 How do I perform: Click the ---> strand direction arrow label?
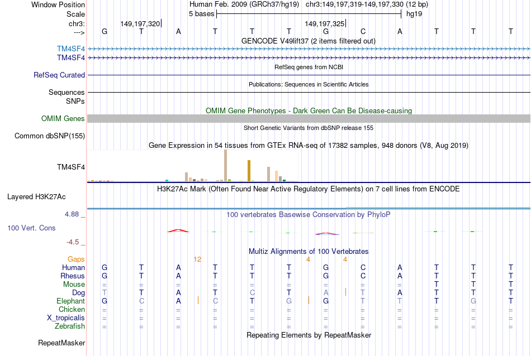click(x=79, y=32)
